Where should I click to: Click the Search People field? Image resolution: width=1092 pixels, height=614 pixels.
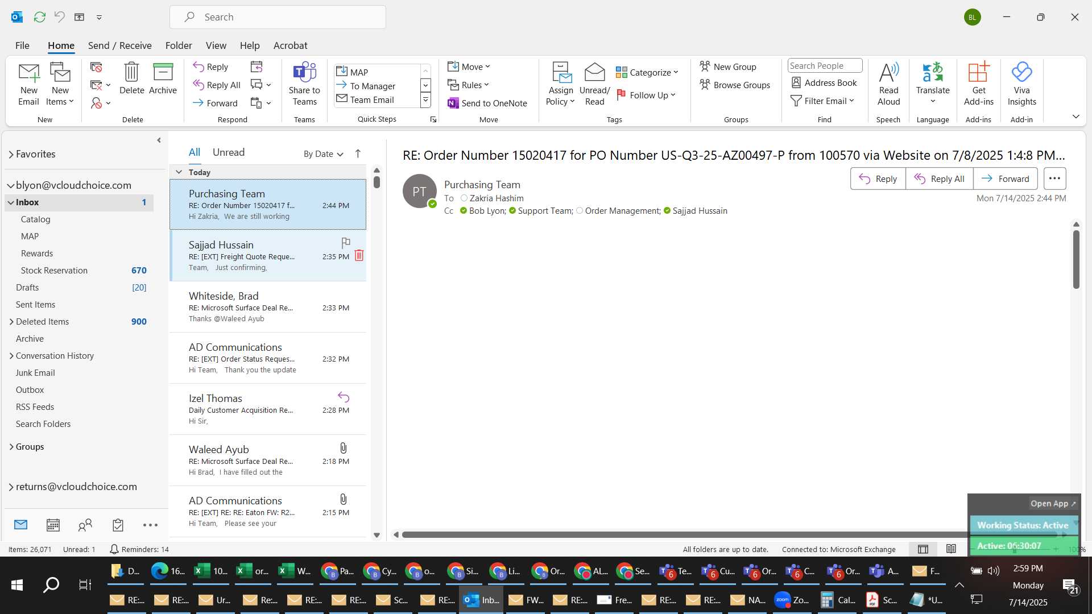click(x=825, y=65)
